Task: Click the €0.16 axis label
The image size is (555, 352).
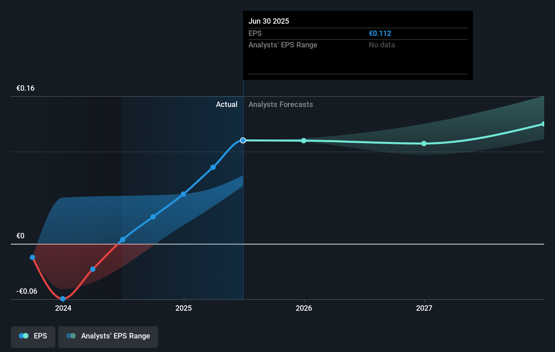Action: click(x=25, y=88)
